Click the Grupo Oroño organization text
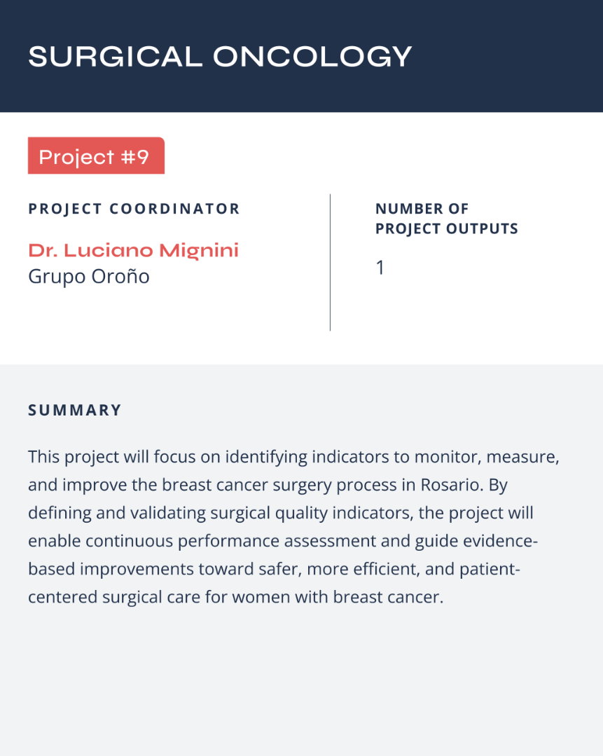Image resolution: width=603 pixels, height=756 pixels. [x=89, y=276]
